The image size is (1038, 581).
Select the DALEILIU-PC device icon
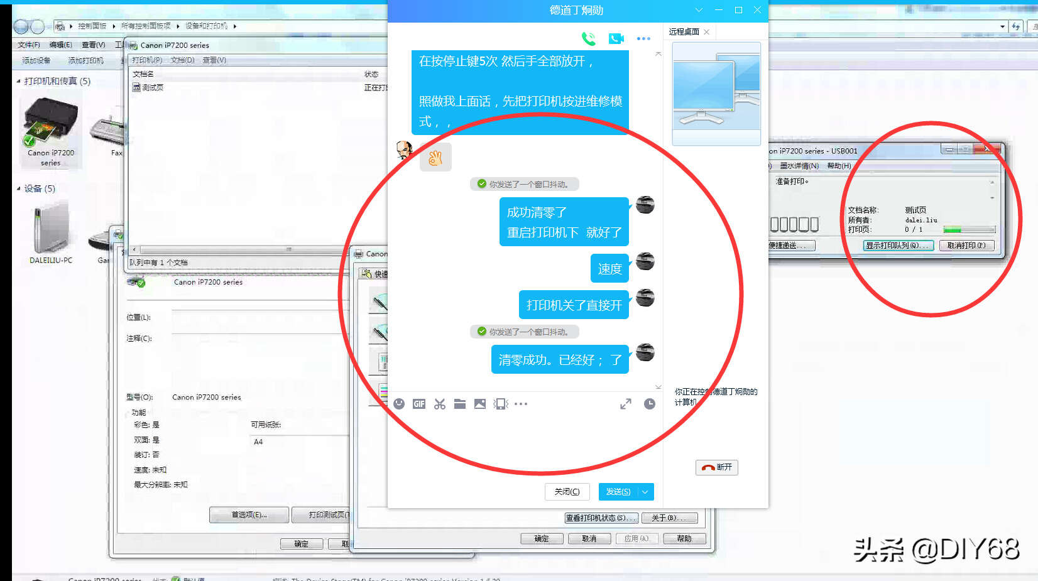click(x=51, y=233)
